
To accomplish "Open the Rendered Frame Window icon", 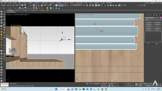I will (x=111, y=5).
